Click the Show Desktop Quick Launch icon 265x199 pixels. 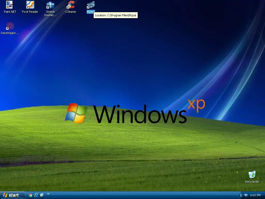point(42,195)
